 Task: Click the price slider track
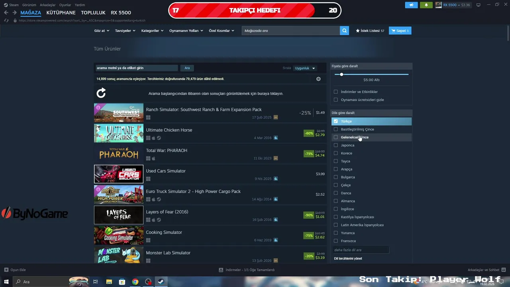tap(371, 75)
